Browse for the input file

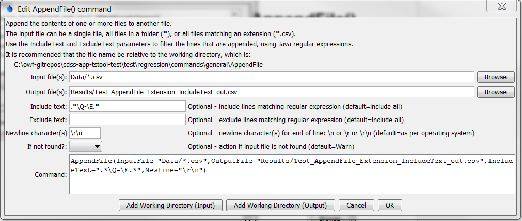point(495,77)
